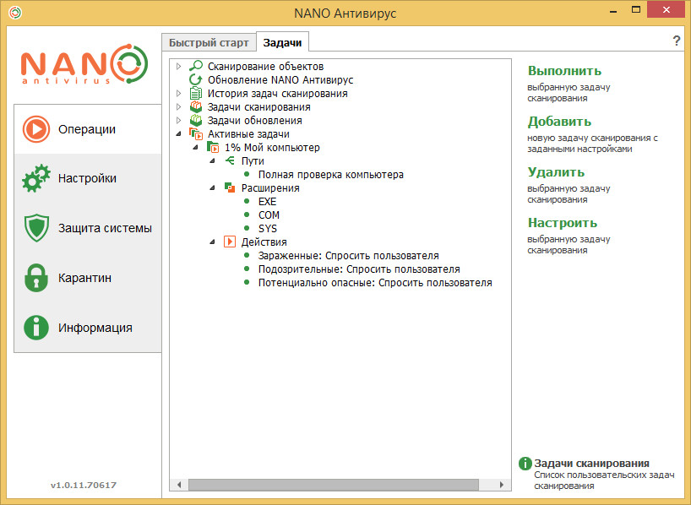Click the Настройки gears icon

tap(36, 178)
